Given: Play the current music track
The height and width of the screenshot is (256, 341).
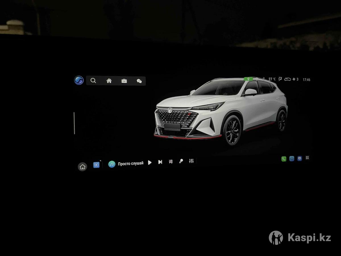Looking at the screenshot, I should tap(150, 162).
